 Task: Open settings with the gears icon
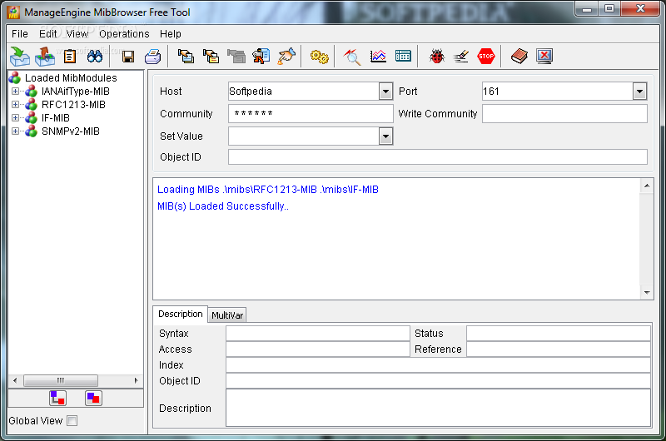tap(320, 57)
